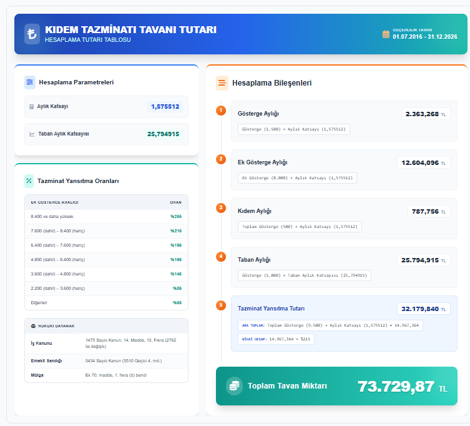Click the Mülga legal basis row

pyautogui.click(x=106, y=375)
